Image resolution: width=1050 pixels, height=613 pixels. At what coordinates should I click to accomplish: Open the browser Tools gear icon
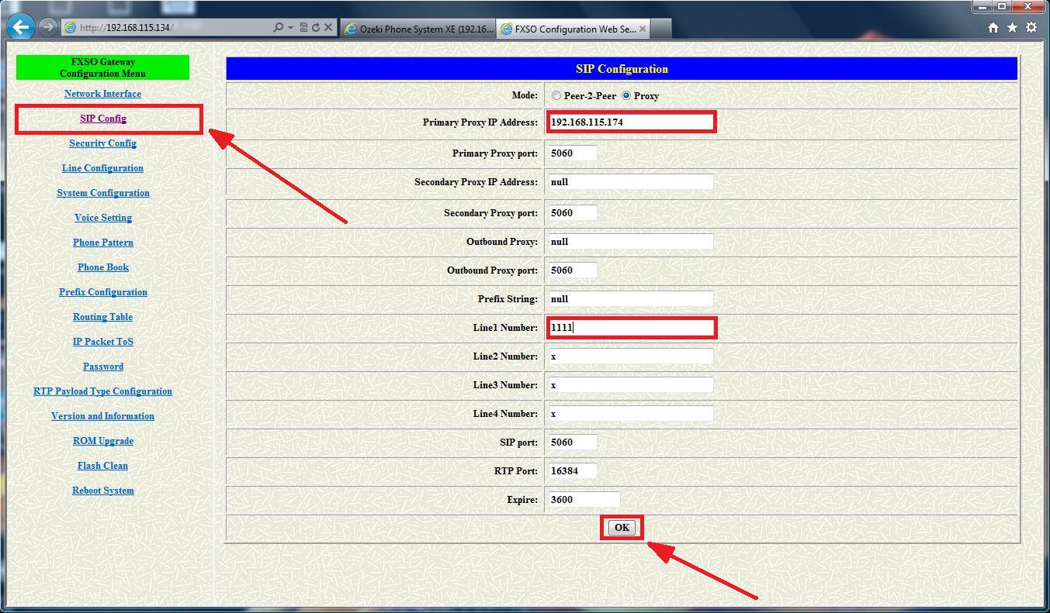[x=1031, y=27]
